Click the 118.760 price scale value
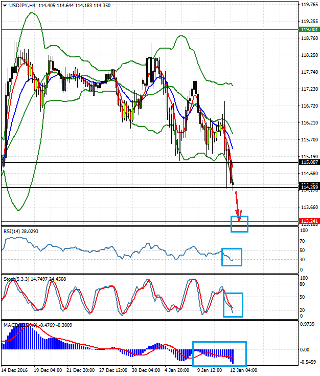 click(x=309, y=38)
